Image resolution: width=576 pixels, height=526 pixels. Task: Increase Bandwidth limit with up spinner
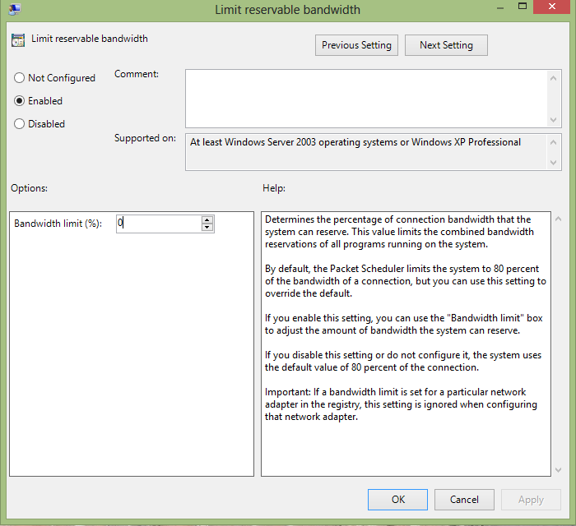(x=207, y=219)
